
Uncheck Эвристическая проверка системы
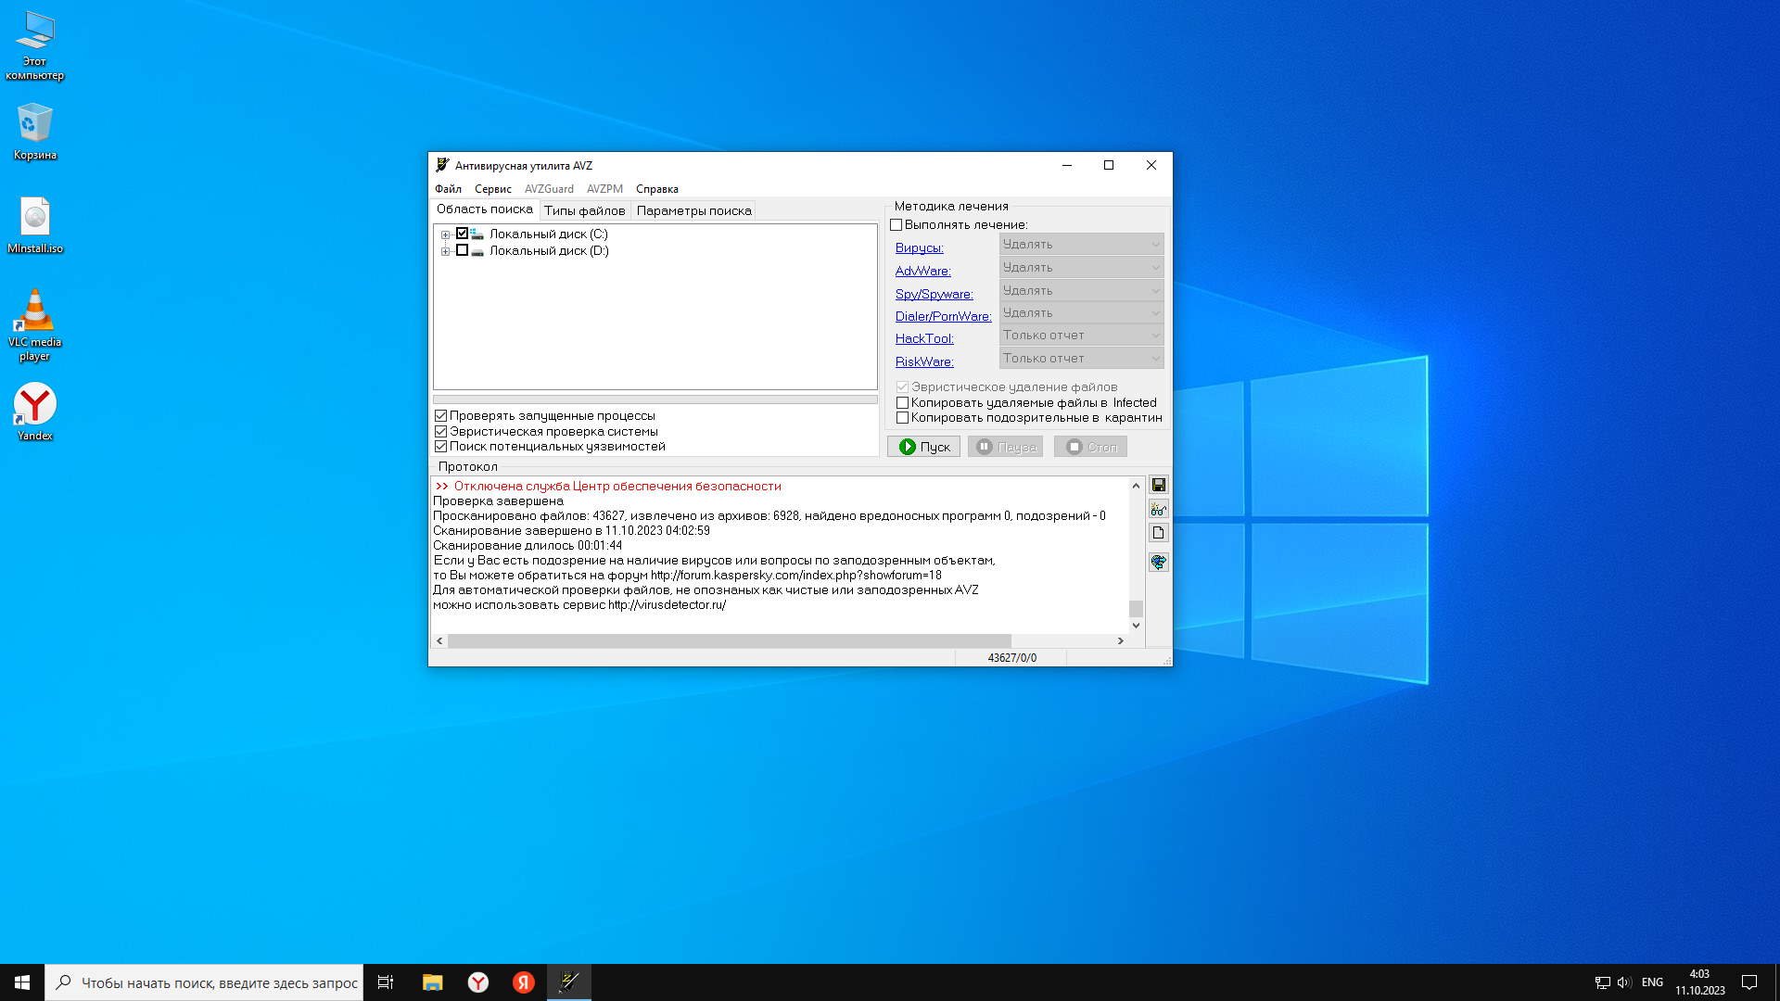[x=441, y=431]
